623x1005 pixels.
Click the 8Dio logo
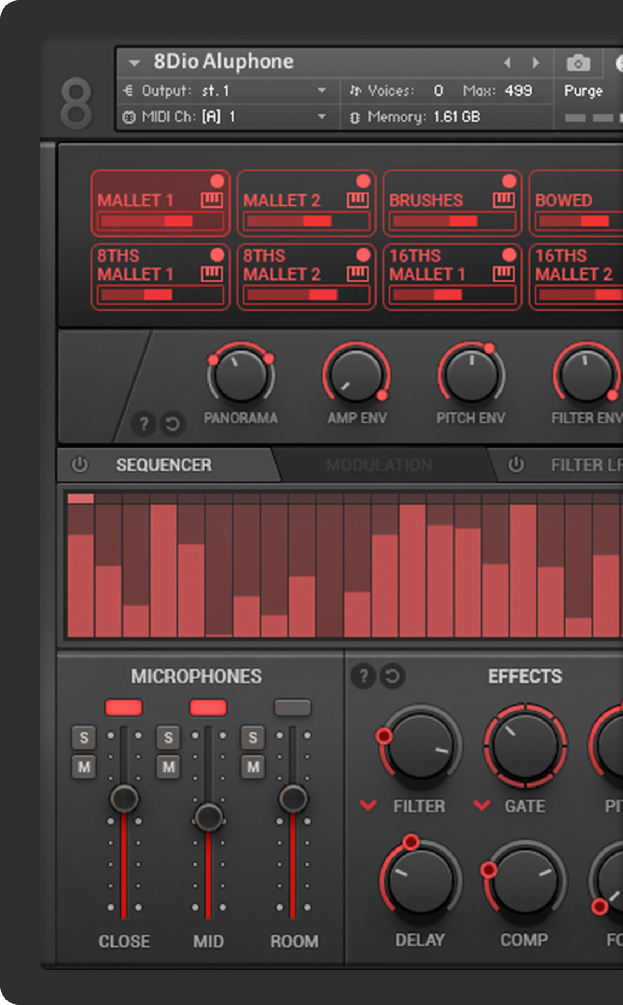(x=76, y=103)
